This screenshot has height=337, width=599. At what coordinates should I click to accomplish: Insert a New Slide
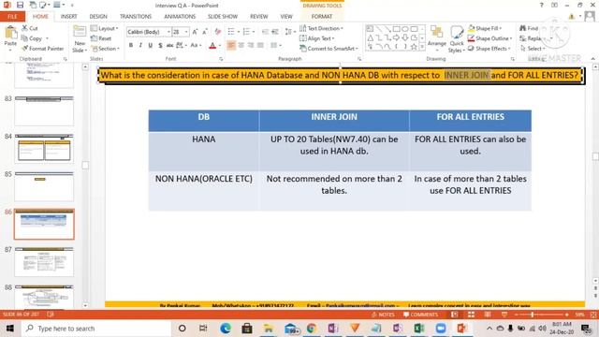click(80, 38)
